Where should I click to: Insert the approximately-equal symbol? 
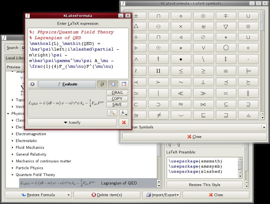(x=181, y=104)
